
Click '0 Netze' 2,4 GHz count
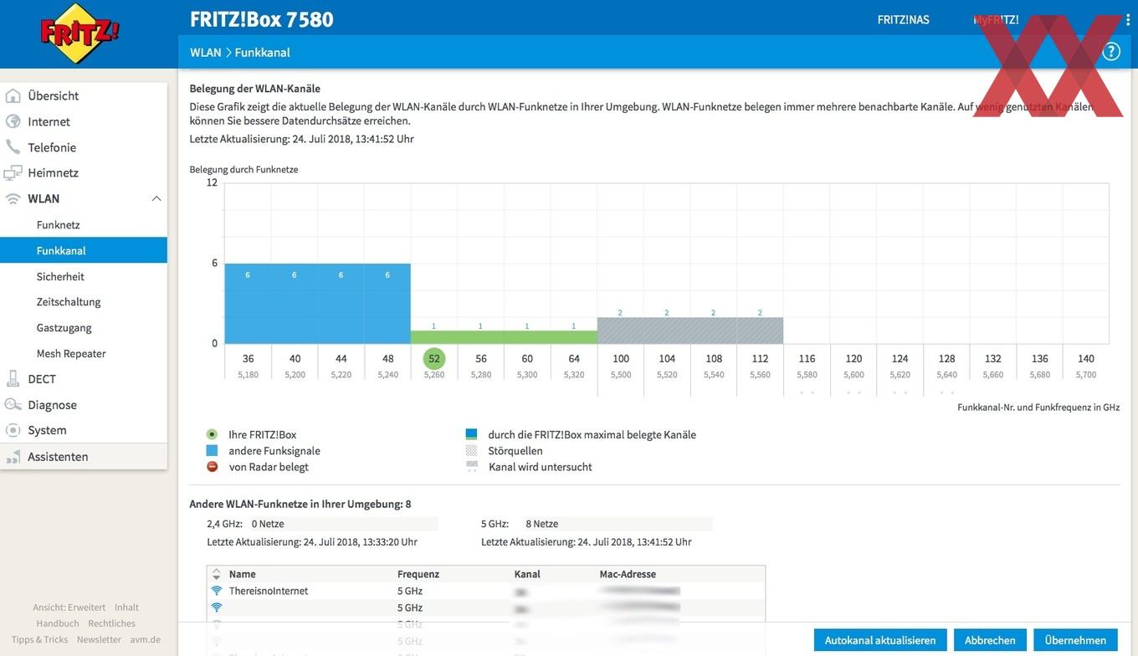click(x=268, y=524)
